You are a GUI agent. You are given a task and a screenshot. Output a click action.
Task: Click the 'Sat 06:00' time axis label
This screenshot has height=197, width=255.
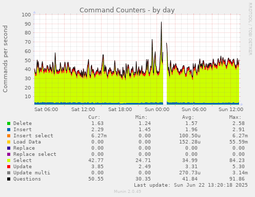(46, 110)
